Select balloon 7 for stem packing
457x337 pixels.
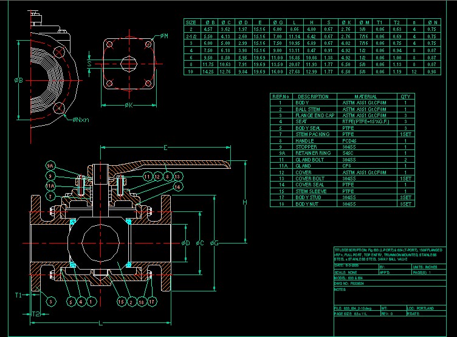coord(50,197)
